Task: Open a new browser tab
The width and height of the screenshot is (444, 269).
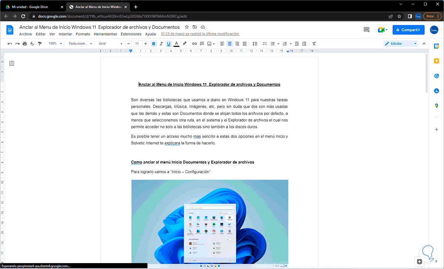Action: pos(136,7)
